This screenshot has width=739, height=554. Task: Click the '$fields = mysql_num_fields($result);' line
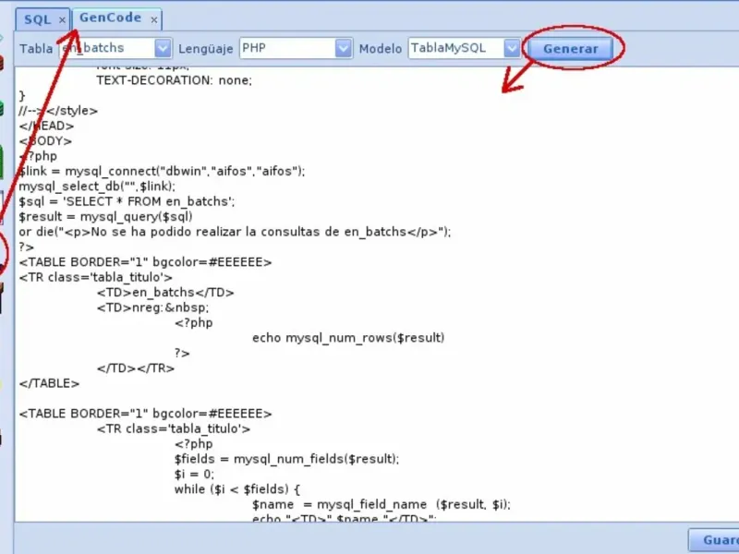(x=286, y=458)
